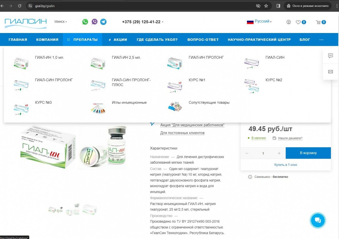Expand the Минск city selector

coord(60,22)
